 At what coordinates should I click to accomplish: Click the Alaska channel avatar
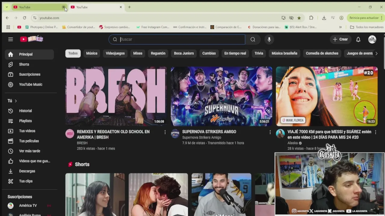[280, 134]
